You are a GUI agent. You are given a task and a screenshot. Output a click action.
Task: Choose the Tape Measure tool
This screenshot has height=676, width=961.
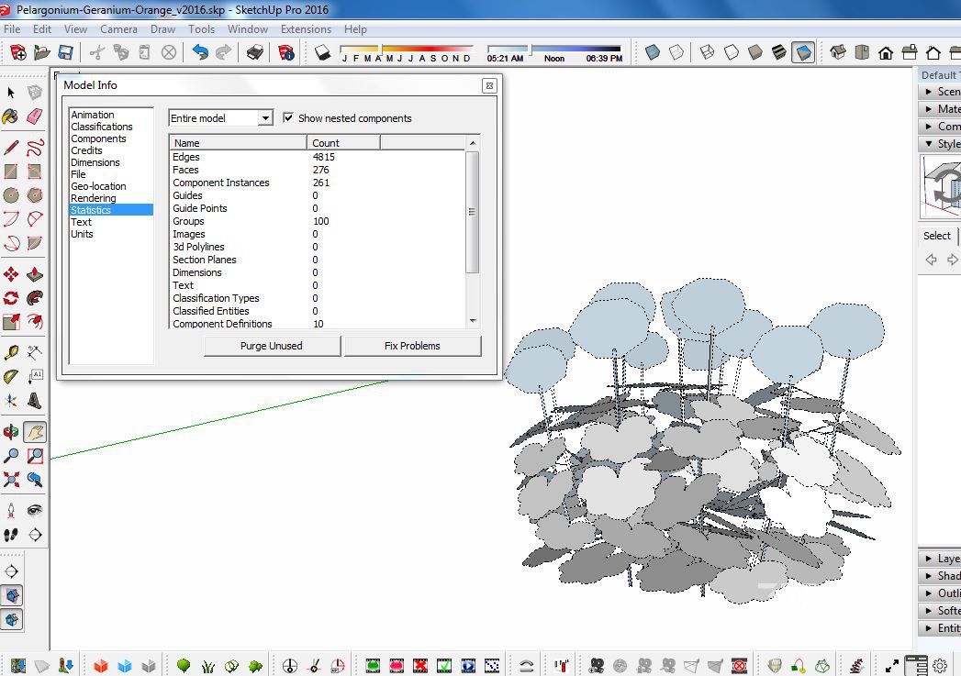[x=11, y=352]
